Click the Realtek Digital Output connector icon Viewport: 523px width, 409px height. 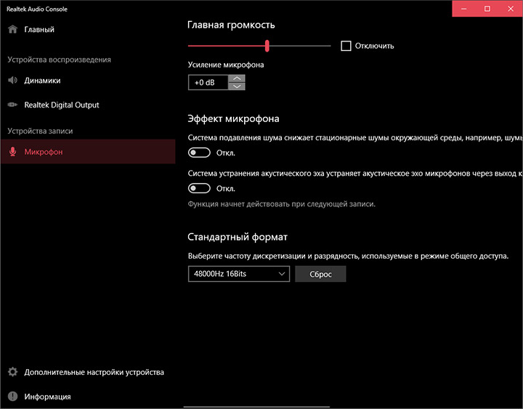[12, 105]
